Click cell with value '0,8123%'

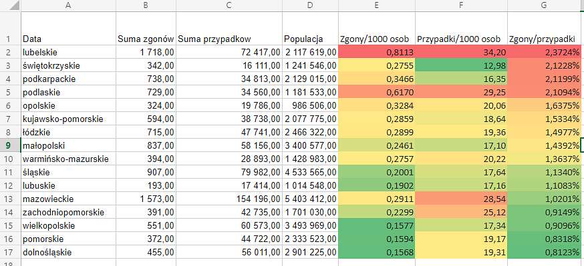[544, 252]
